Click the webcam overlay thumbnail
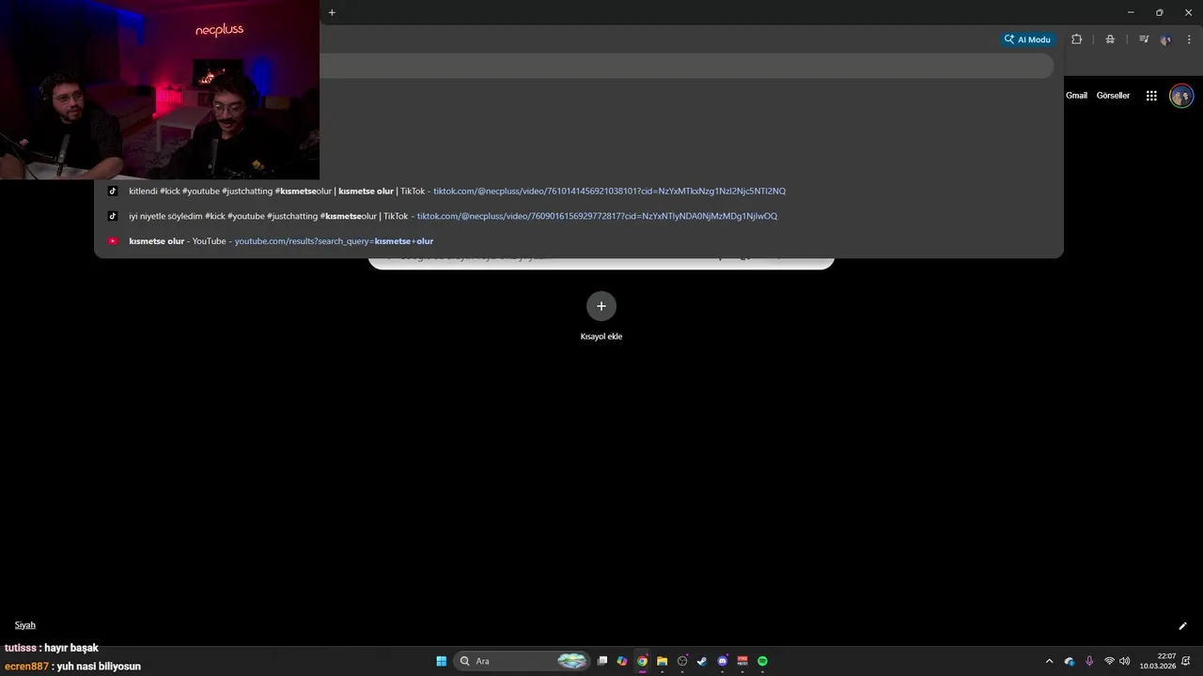The image size is (1203, 676). pos(160,89)
